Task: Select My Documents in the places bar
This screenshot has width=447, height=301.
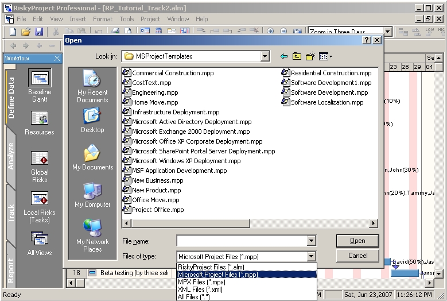Action: (92, 157)
